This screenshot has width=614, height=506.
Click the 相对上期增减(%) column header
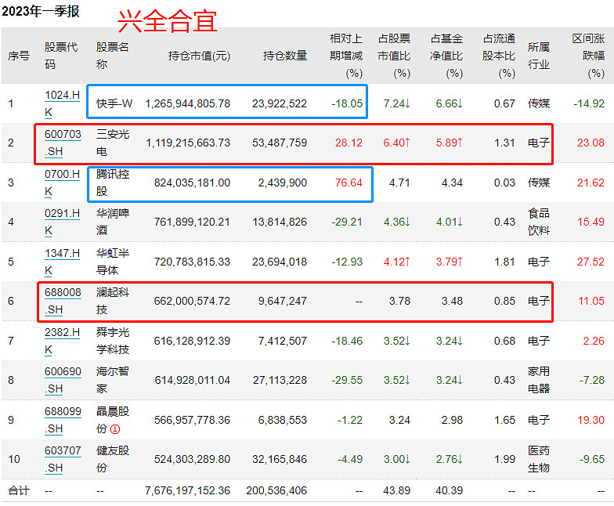(x=346, y=56)
